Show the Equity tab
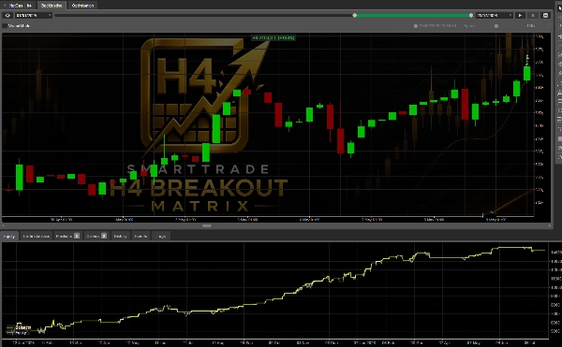 click(x=9, y=236)
